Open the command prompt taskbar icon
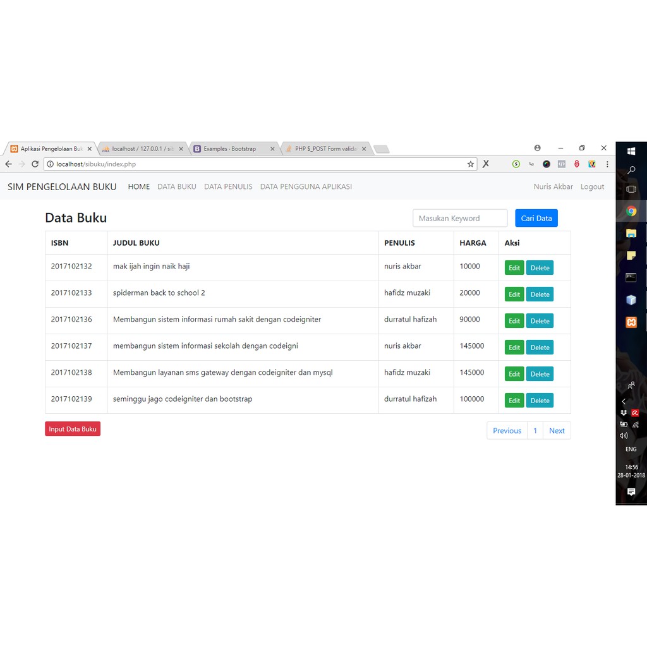This screenshot has width=647, height=647. click(x=631, y=278)
